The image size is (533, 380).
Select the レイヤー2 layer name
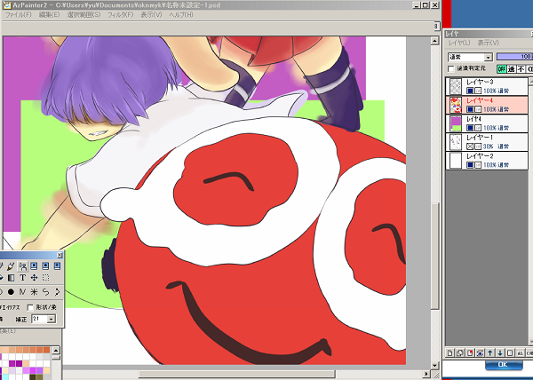coord(480,156)
